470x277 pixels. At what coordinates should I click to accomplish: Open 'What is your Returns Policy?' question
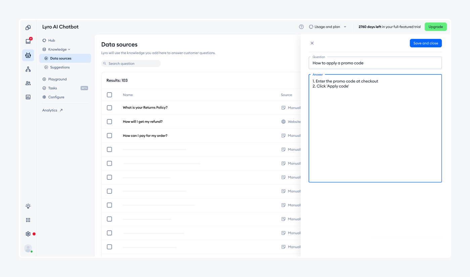145,108
